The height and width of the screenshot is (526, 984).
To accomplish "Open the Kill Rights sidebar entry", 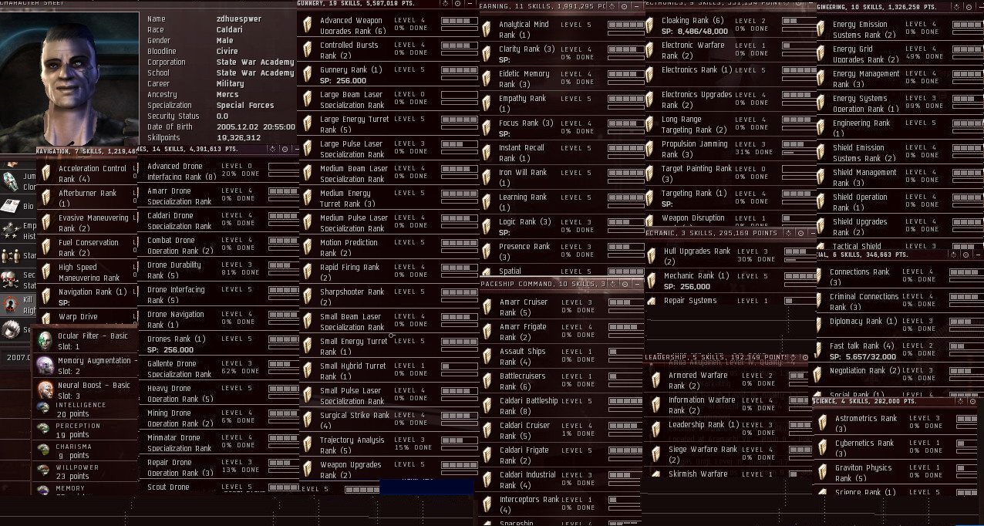I will point(18,305).
